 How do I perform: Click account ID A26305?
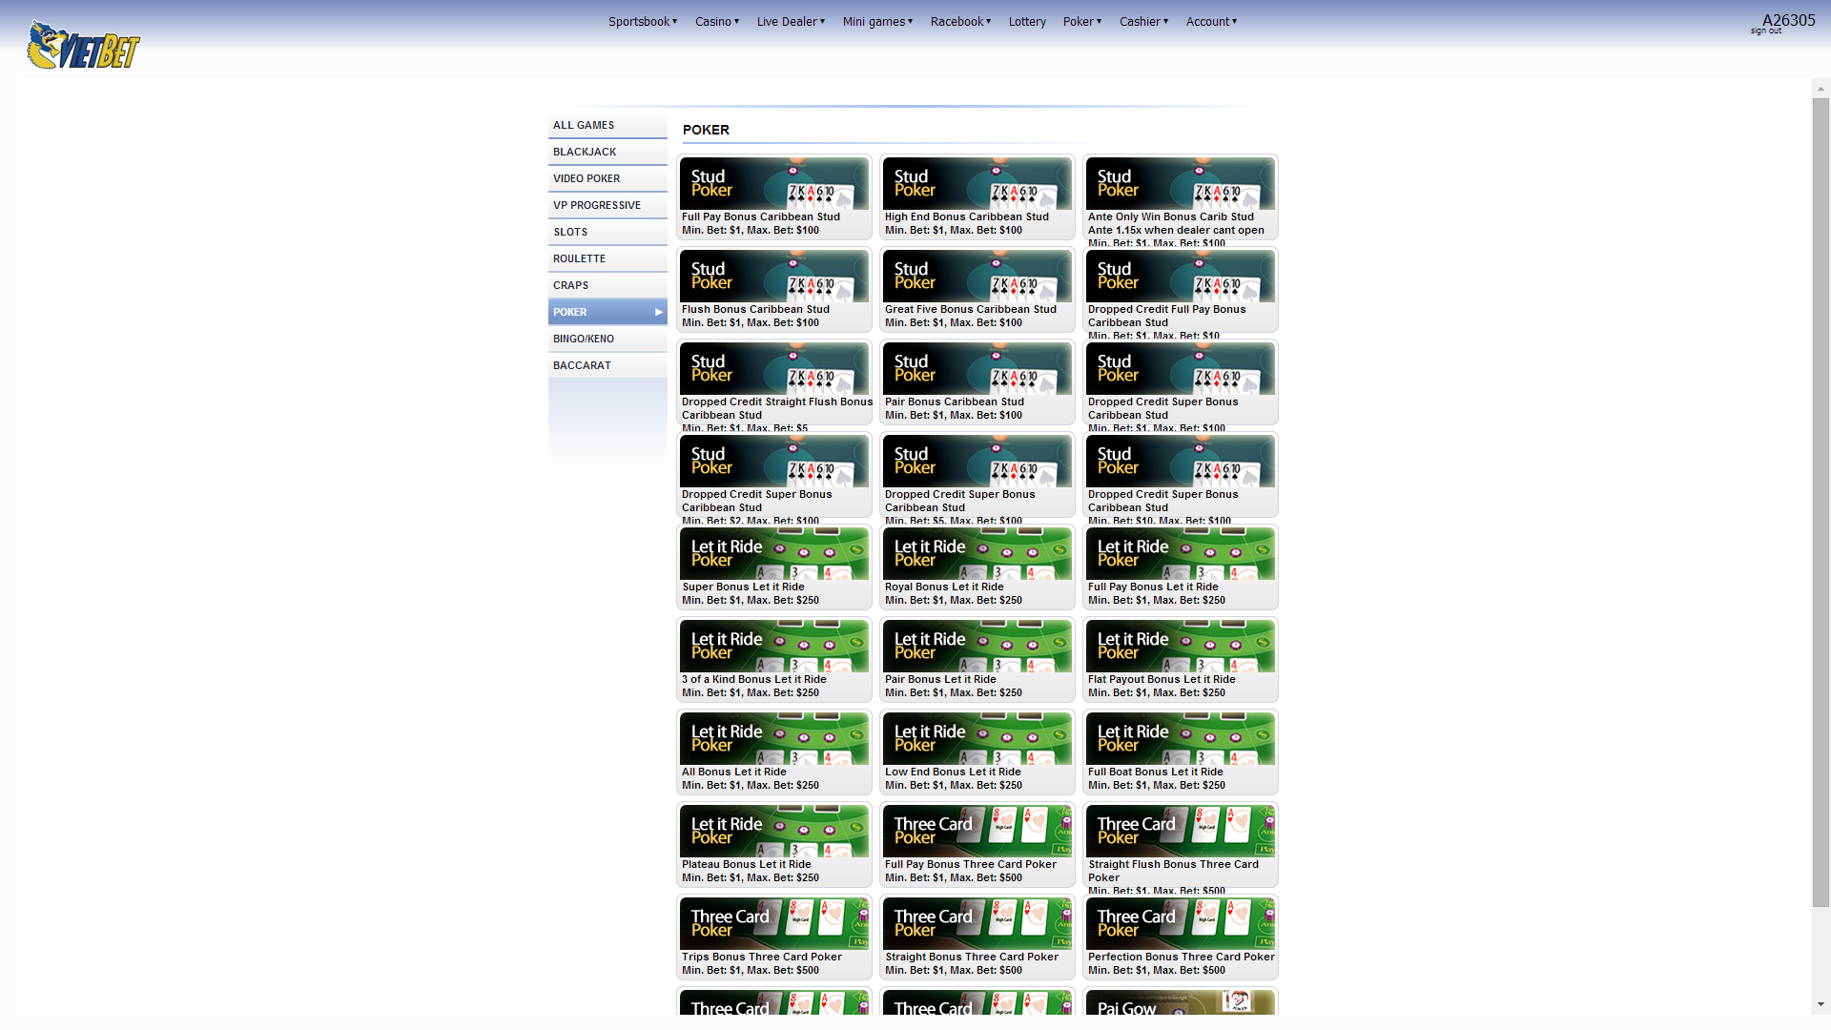coord(1788,20)
